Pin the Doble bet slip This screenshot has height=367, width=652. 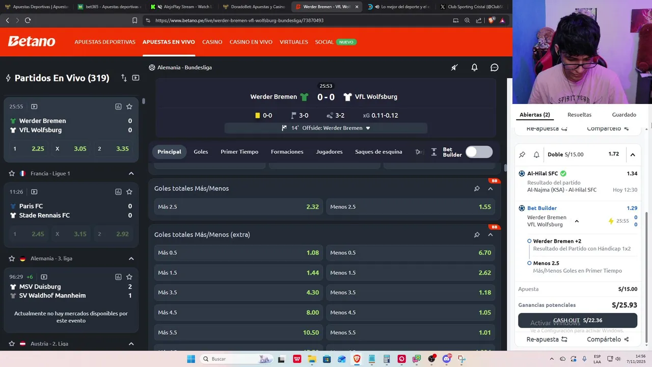tap(522, 154)
